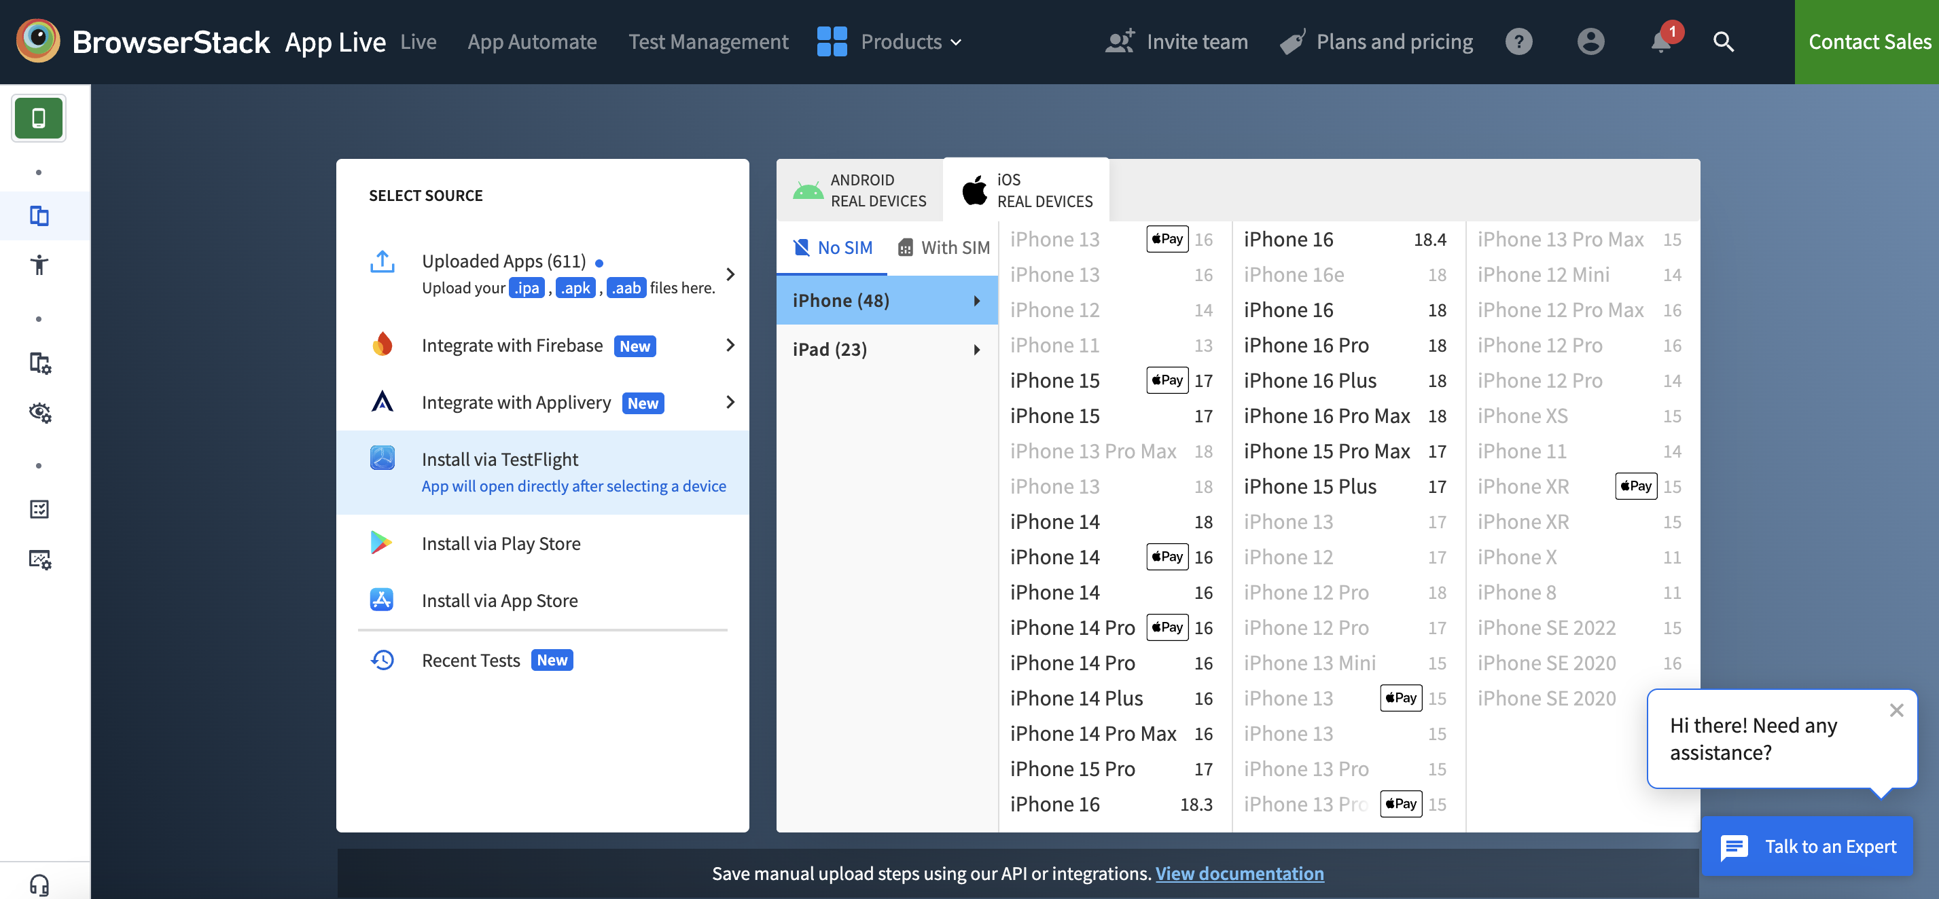Open the Live menu item

tap(418, 41)
